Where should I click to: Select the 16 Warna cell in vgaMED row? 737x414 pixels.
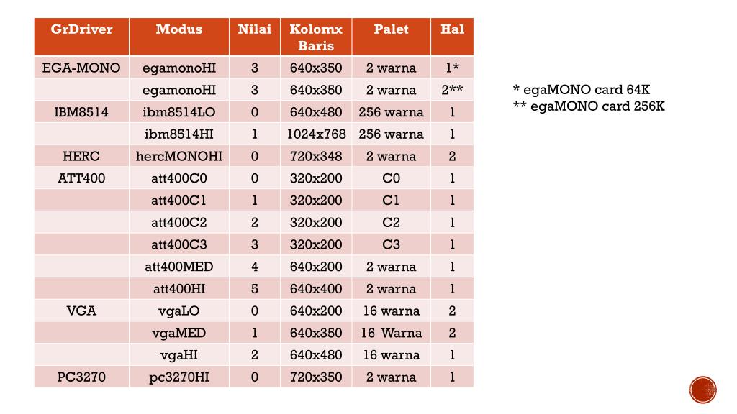391,332
